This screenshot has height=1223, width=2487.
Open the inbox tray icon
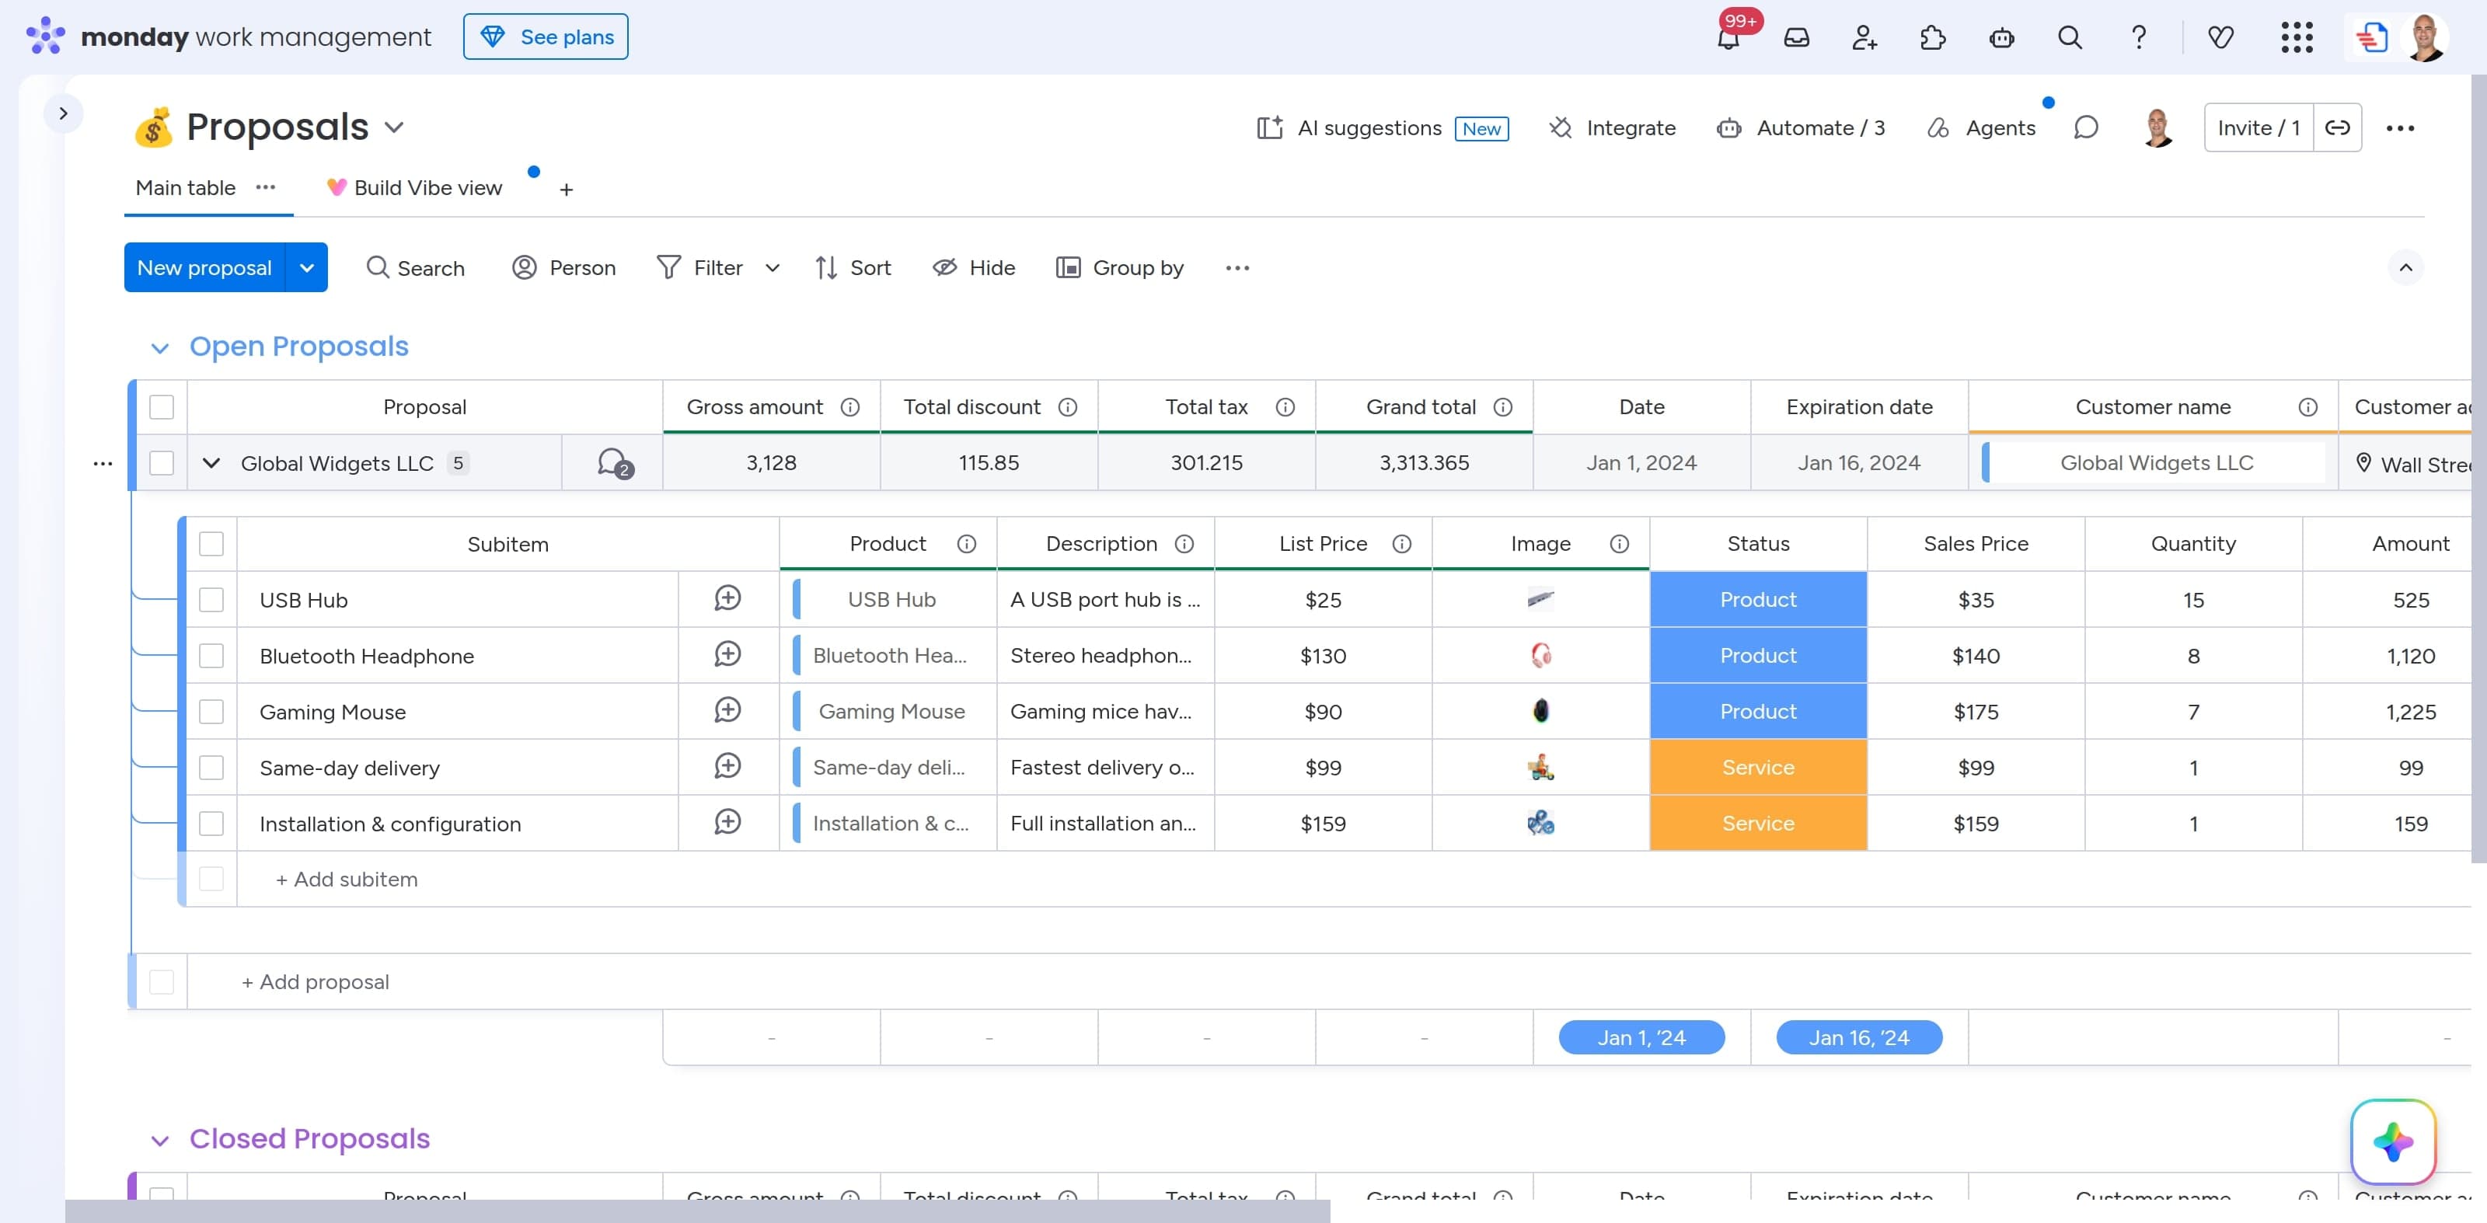coord(1797,37)
